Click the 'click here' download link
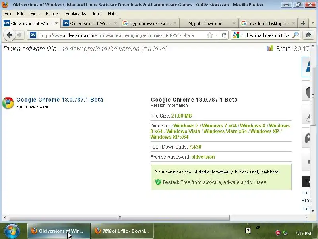 point(270,172)
